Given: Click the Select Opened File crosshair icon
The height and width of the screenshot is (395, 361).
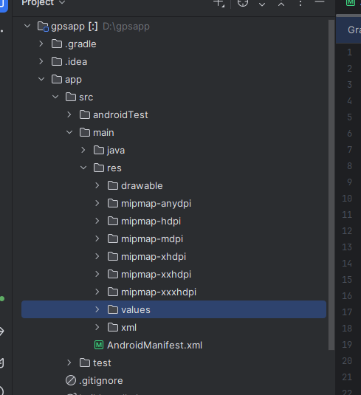Looking at the screenshot, I should [x=243, y=2].
